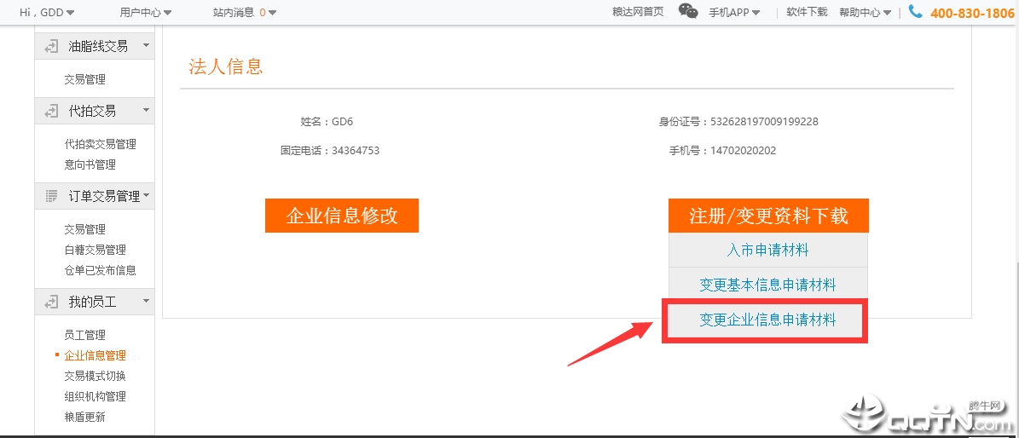
Task: Expand the 手机APP dropdown
Action: coord(734,12)
